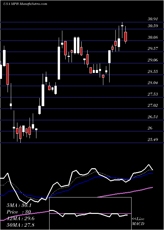Select the 29.06 price axis label
Viewport: 164px width, 230px height.
point(153,60)
